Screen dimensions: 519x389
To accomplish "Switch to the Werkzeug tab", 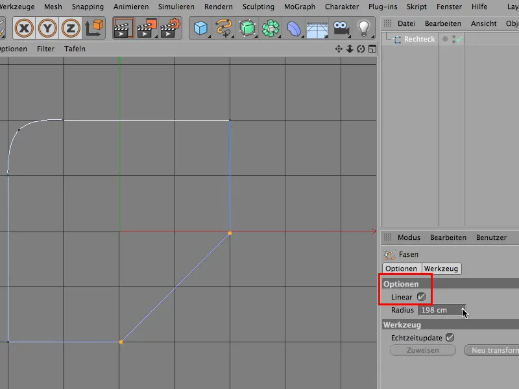I will click(442, 268).
